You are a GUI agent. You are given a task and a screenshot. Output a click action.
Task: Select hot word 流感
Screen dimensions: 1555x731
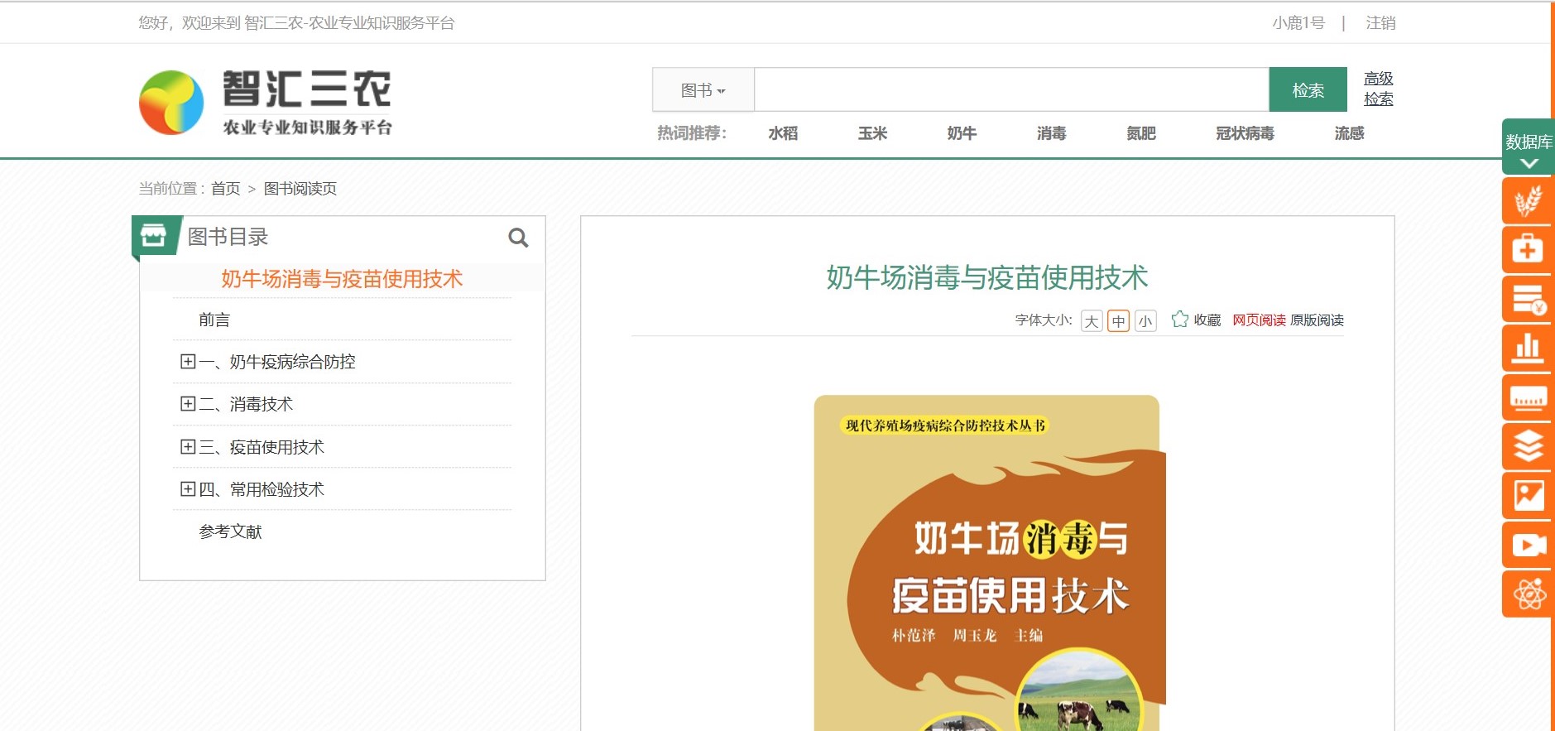[1349, 133]
